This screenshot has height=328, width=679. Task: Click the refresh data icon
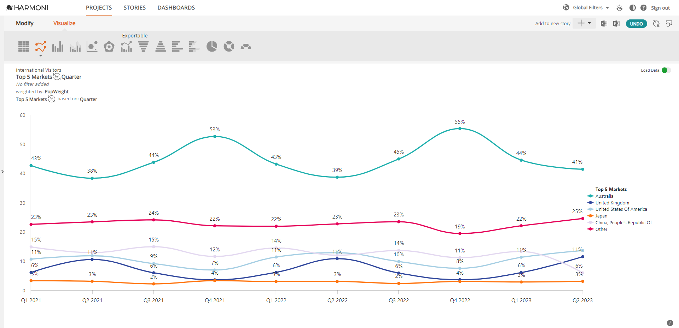point(656,23)
